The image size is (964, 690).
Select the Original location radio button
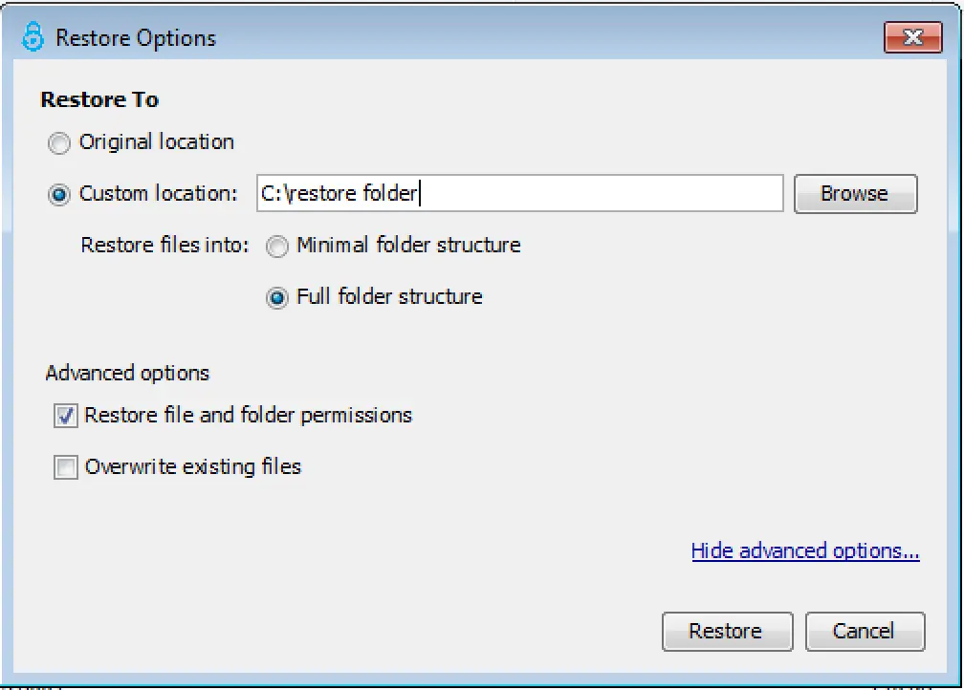click(59, 142)
